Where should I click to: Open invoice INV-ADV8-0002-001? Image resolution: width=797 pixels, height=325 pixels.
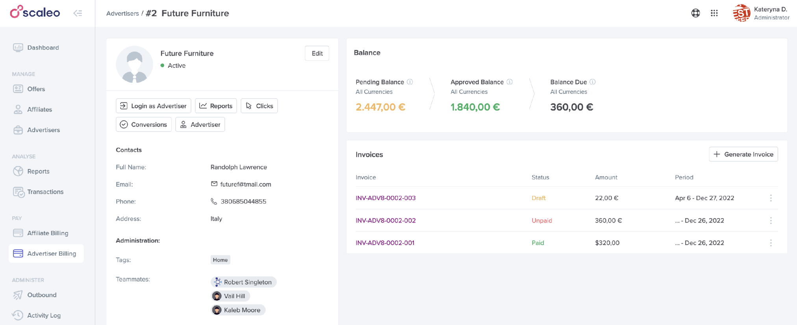coord(385,243)
